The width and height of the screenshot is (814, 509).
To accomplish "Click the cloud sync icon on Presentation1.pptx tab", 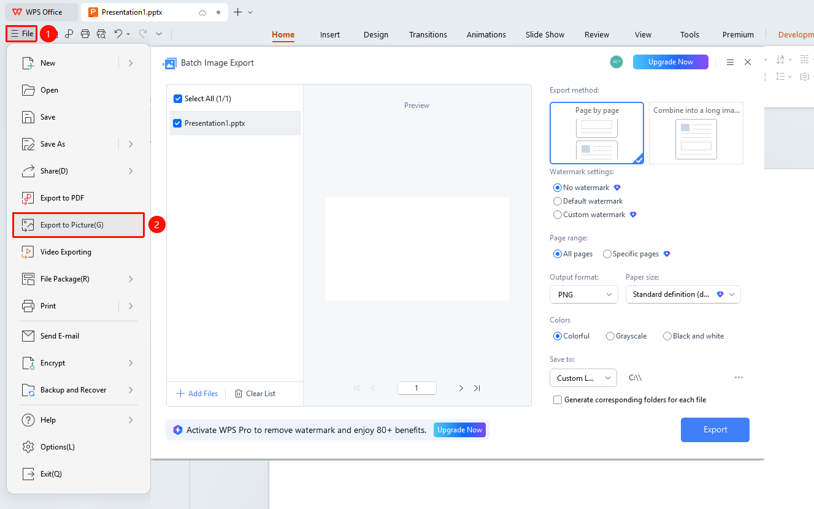I will [202, 12].
